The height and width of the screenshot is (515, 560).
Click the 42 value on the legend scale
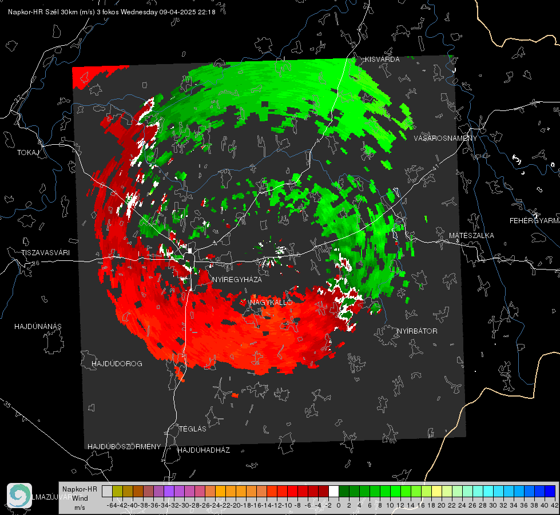point(555,505)
